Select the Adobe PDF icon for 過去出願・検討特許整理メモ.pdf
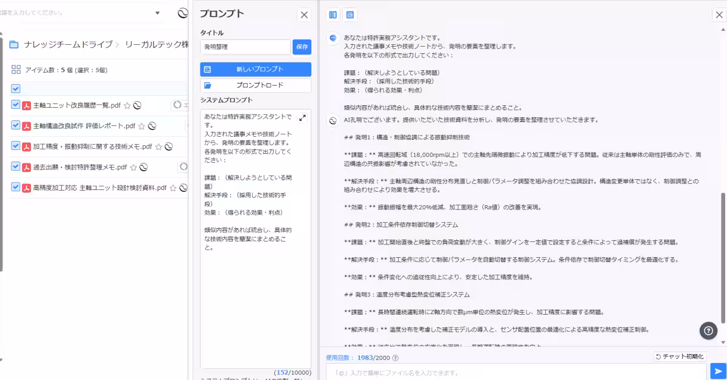This screenshot has height=380, width=727. (27, 167)
